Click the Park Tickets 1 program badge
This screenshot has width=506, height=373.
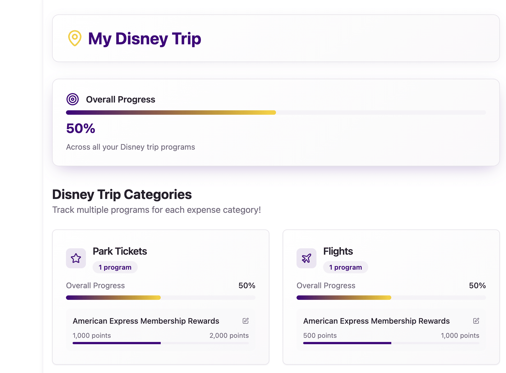115,267
